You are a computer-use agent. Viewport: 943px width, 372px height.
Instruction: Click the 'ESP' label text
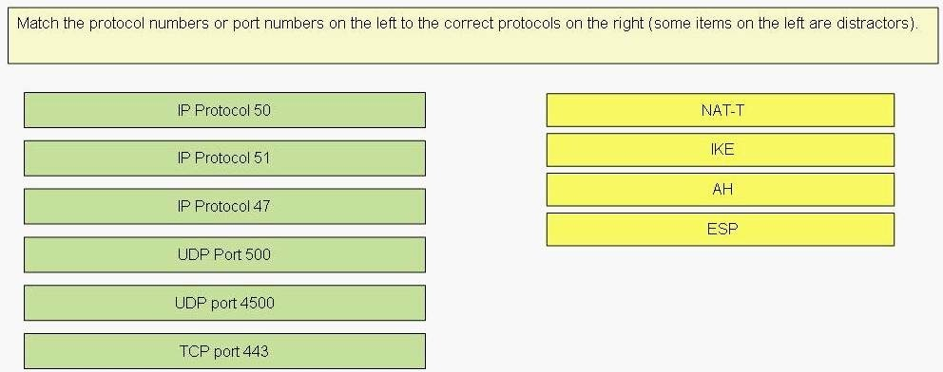pyautogui.click(x=722, y=230)
